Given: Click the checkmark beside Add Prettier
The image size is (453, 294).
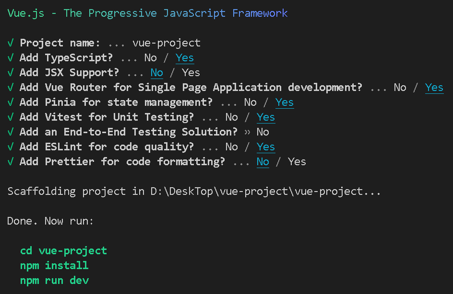Looking at the screenshot, I should click(x=11, y=162).
